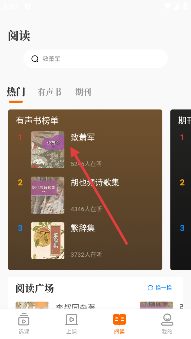Select the 阅读 book icon

click(120, 320)
